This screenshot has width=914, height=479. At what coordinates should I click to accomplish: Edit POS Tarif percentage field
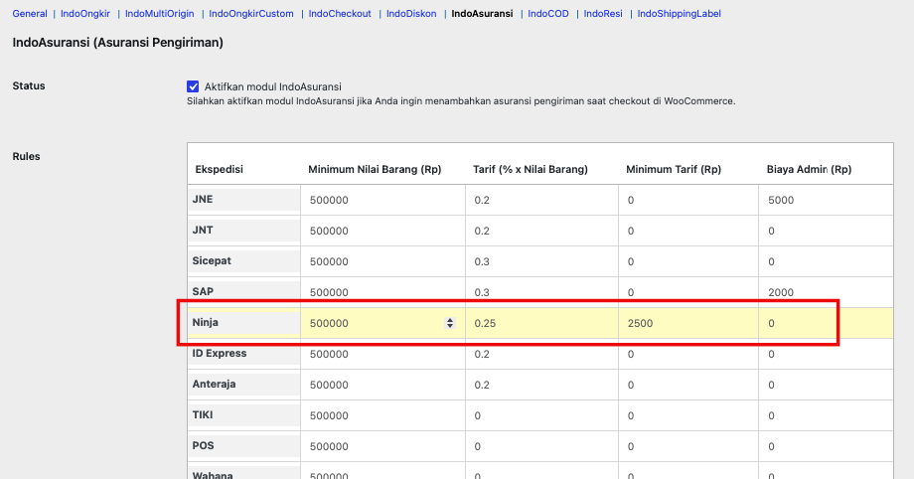(542, 447)
